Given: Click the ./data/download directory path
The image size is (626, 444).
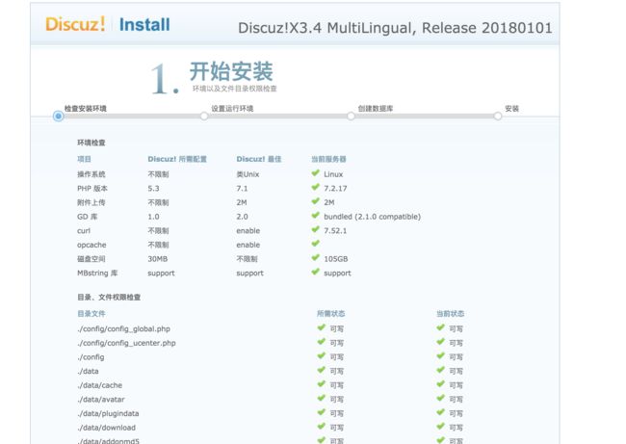Looking at the screenshot, I should [107, 428].
